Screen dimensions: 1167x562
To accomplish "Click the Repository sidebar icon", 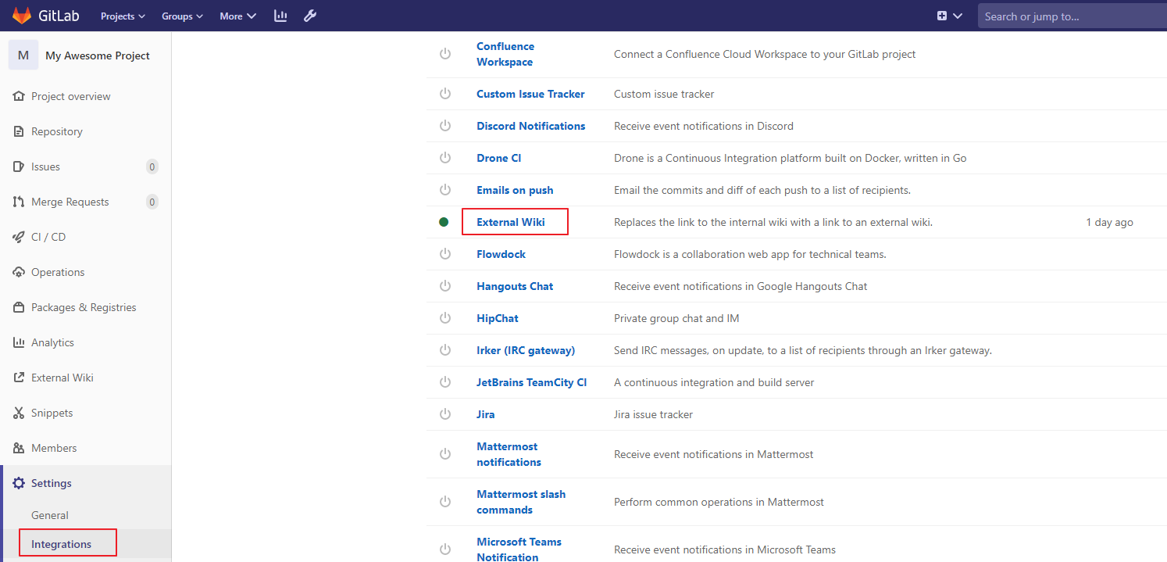I will (x=19, y=131).
